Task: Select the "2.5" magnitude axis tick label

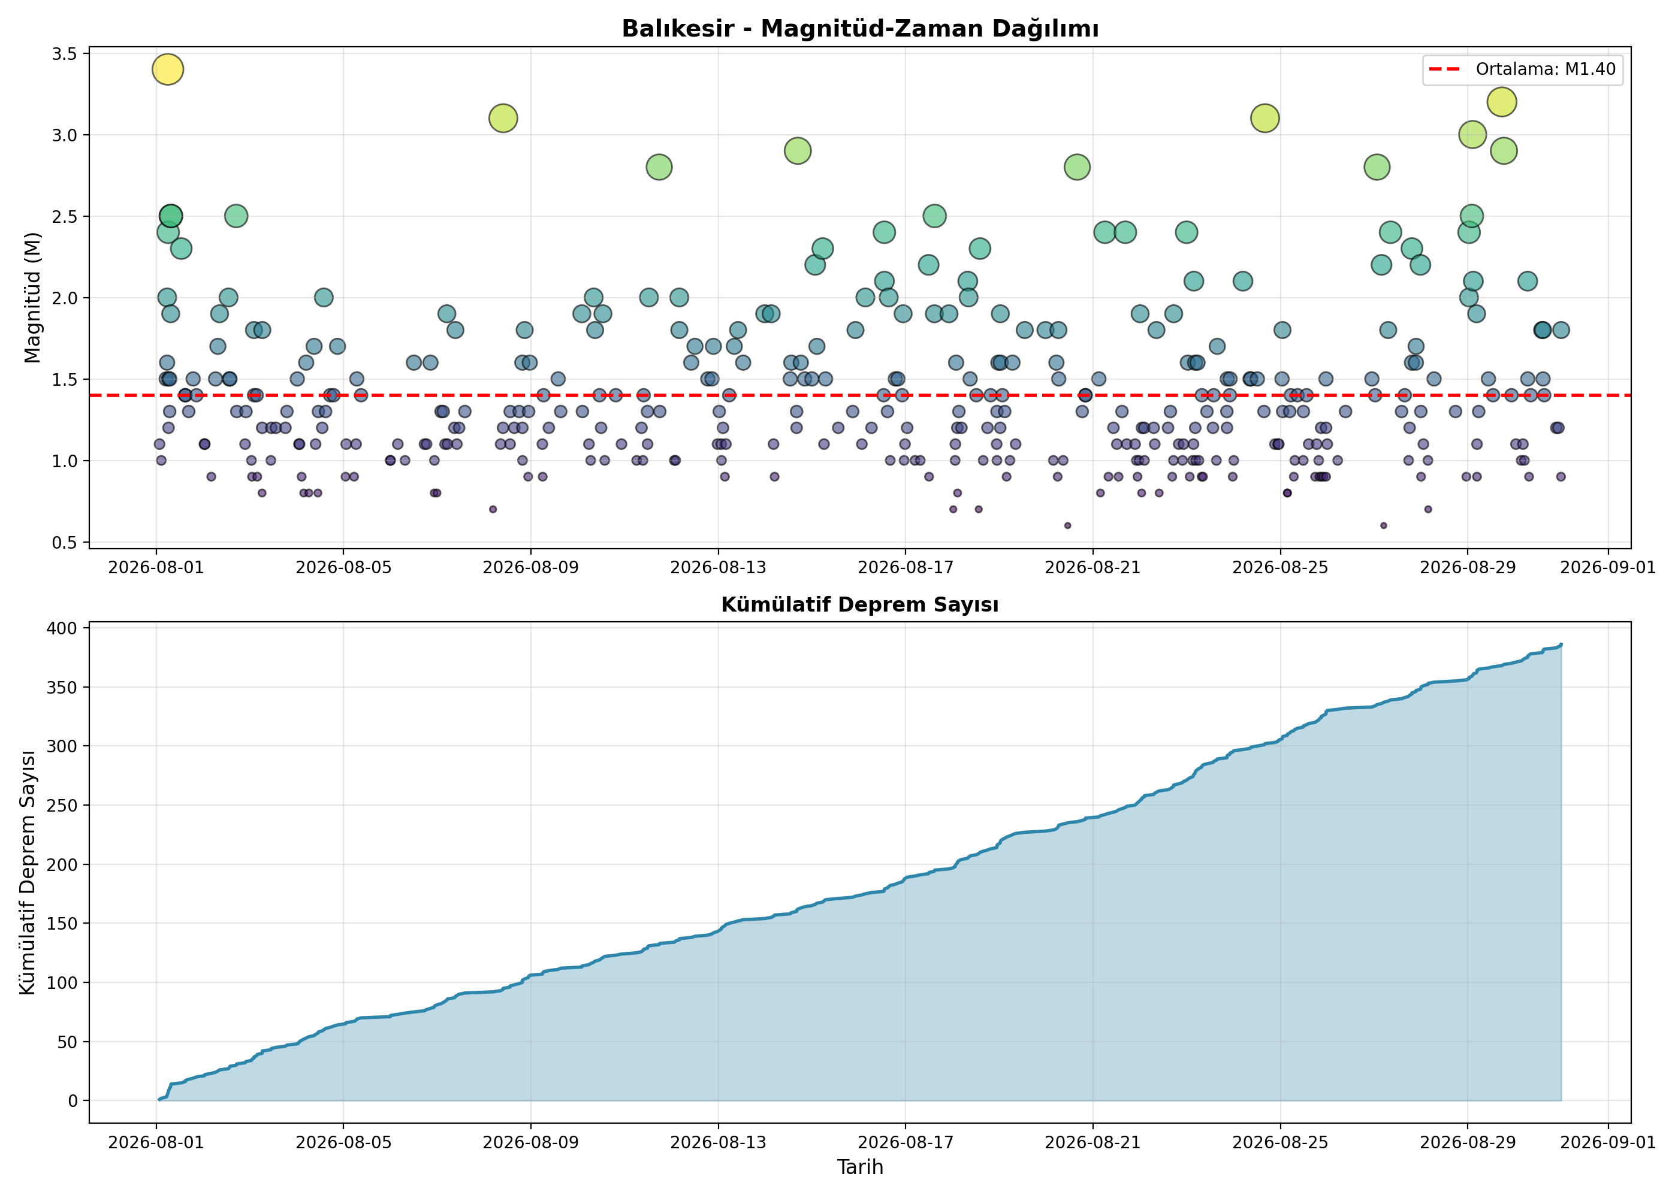Action: click(64, 217)
